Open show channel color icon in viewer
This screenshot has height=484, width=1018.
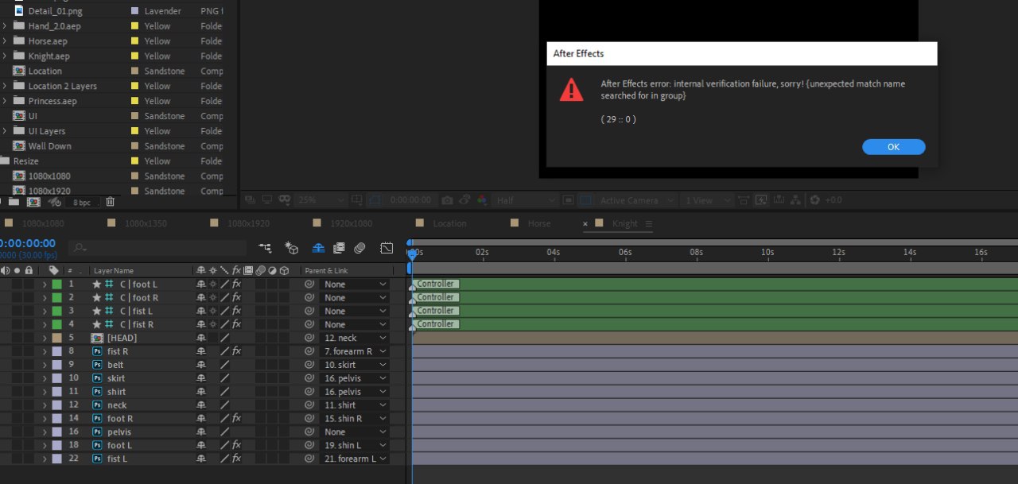tap(482, 200)
